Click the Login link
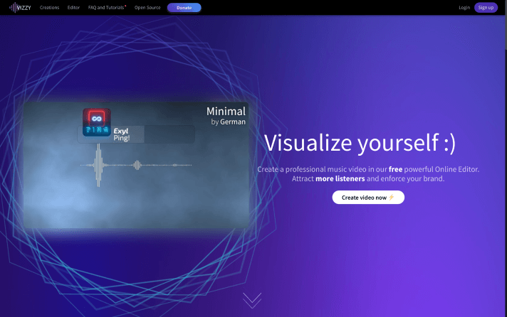 point(464,7)
